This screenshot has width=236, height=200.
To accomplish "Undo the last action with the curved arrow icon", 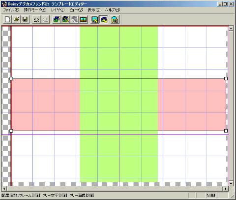I will pyautogui.click(x=36, y=20).
